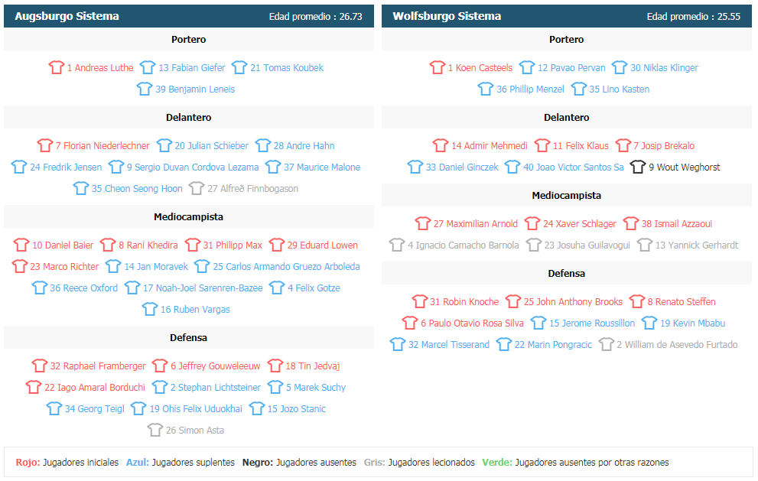The width and height of the screenshot is (758, 481).
Task: Click the gray jersey icon beside Yannick Gerhardt
Action: [644, 245]
